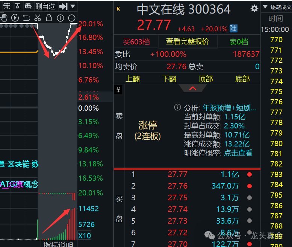Click 上翻 page up button
Viewport: 292px width, 247px height.
(133, 79)
